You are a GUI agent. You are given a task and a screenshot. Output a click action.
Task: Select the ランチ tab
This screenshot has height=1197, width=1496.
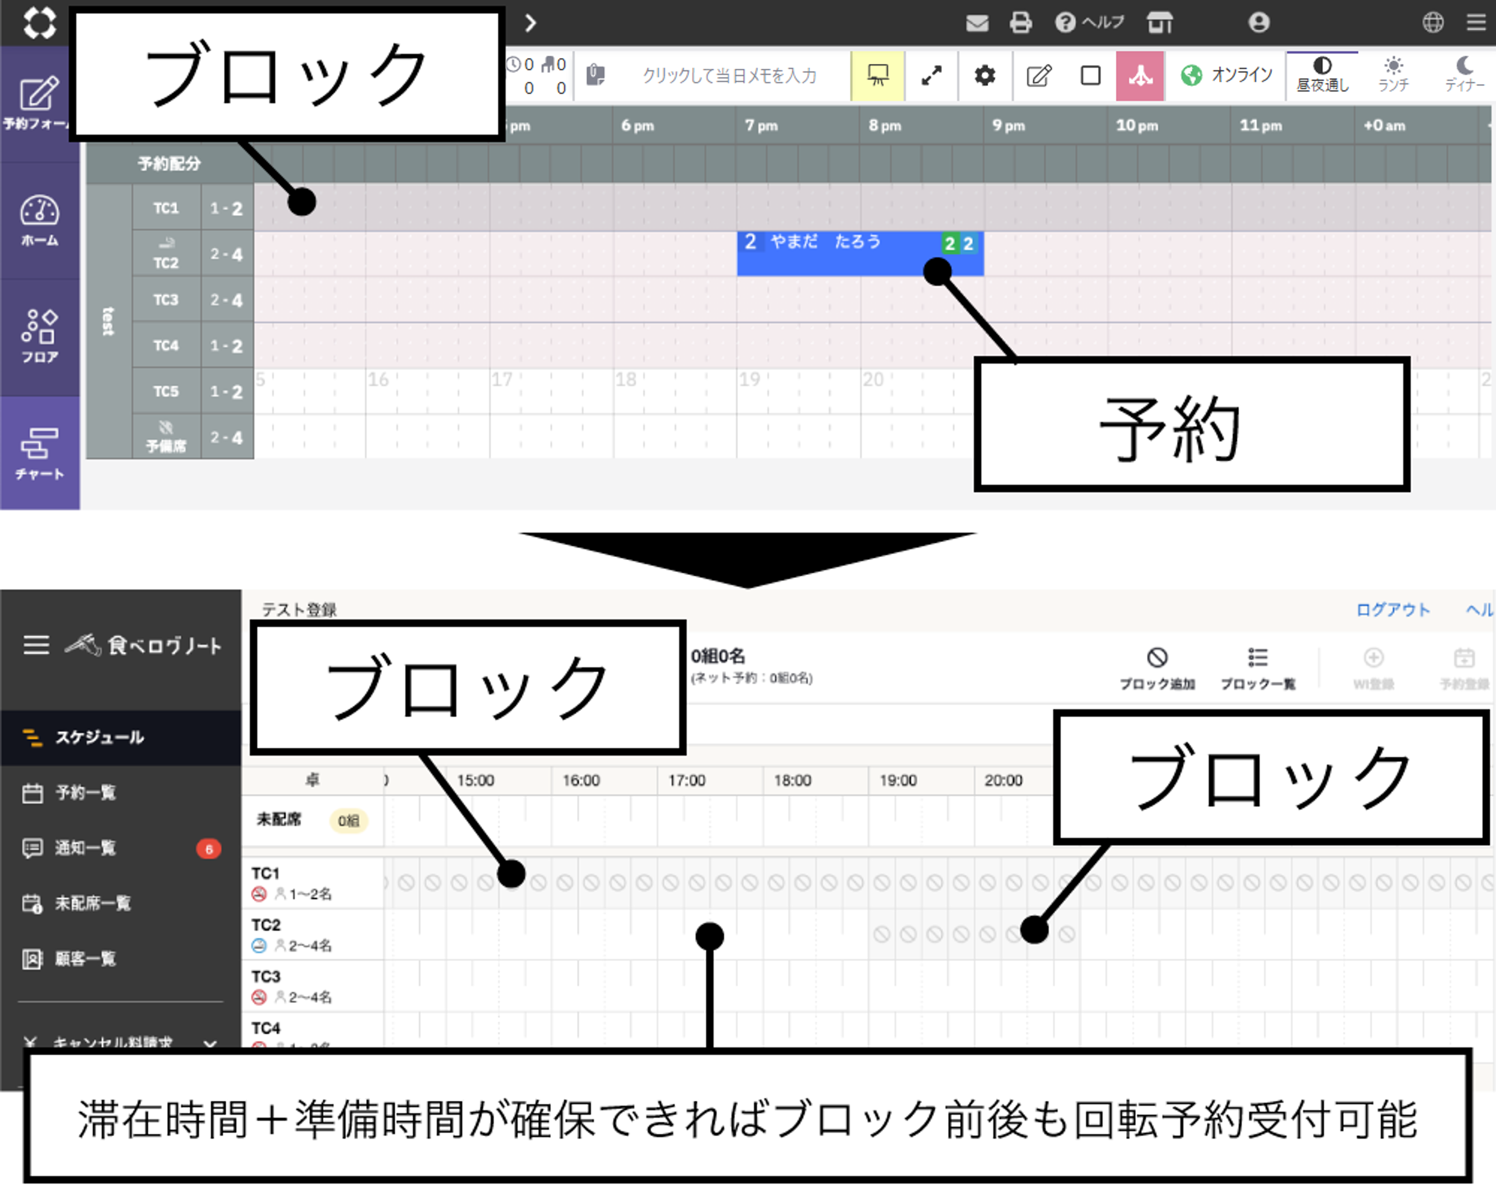pos(1393,75)
